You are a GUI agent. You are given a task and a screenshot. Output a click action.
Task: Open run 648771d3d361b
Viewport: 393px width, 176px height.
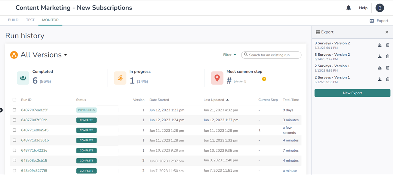click(35, 140)
